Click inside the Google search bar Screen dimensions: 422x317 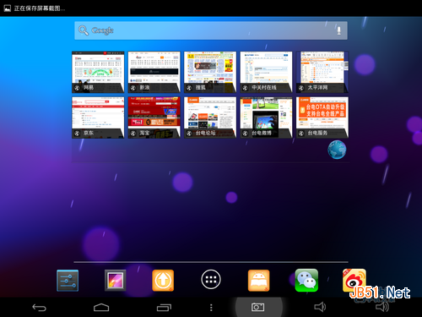click(211, 30)
